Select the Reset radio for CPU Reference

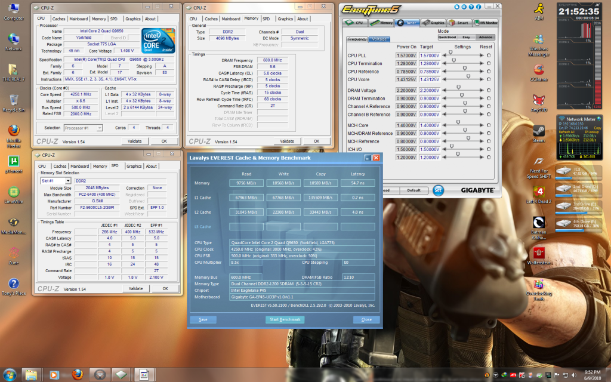[x=489, y=72]
